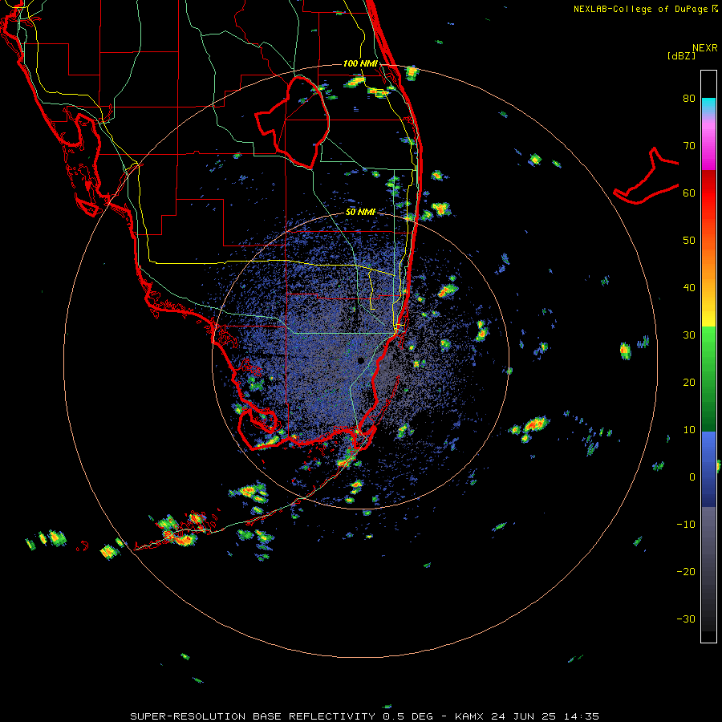Click the [dBZ] unit label
Screen dimensions: 722x722
click(x=681, y=55)
